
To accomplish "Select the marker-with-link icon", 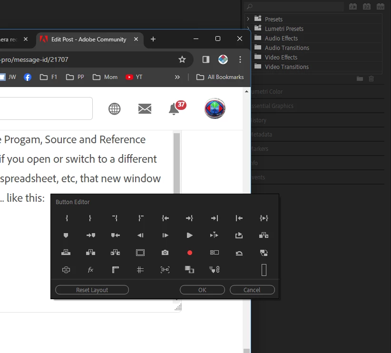I will [x=214, y=270].
